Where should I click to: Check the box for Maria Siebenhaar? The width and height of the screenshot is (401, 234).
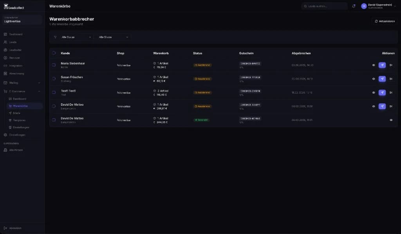coord(54,65)
